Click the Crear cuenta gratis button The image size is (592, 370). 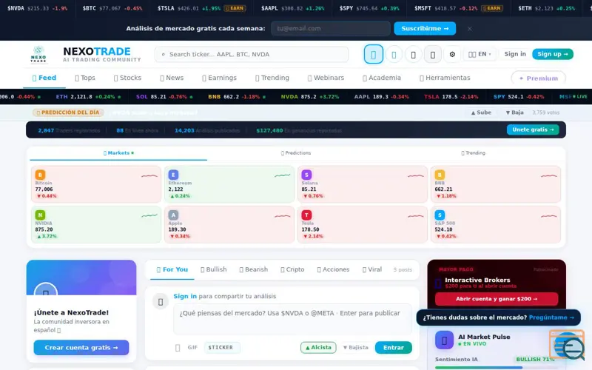[81, 347]
